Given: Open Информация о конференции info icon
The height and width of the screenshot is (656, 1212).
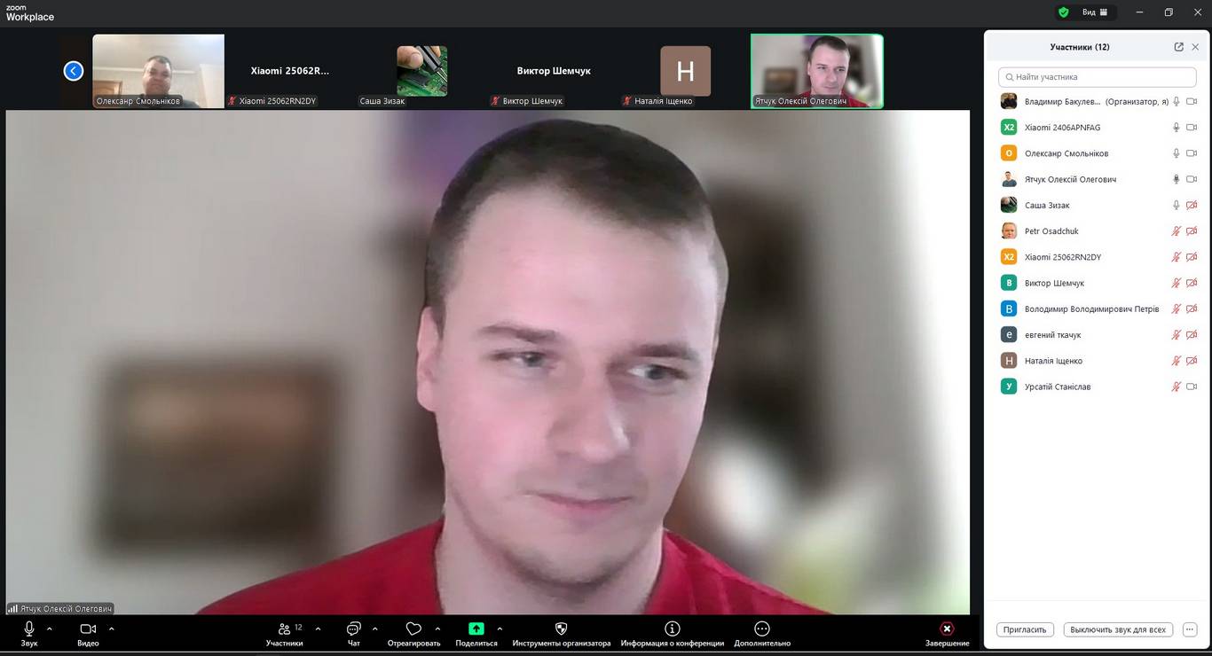Looking at the screenshot, I should click(x=672, y=629).
